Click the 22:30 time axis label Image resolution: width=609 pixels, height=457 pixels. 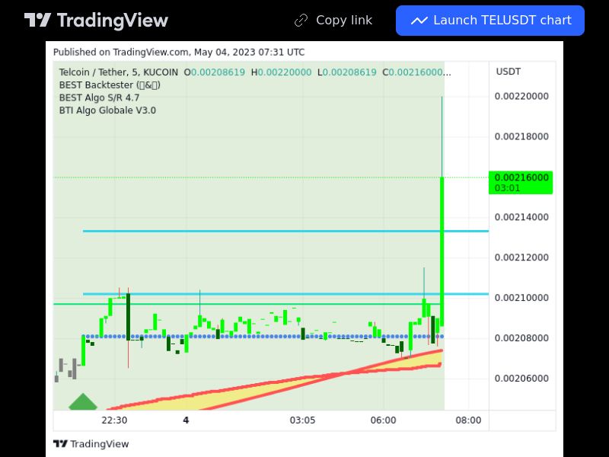114,420
